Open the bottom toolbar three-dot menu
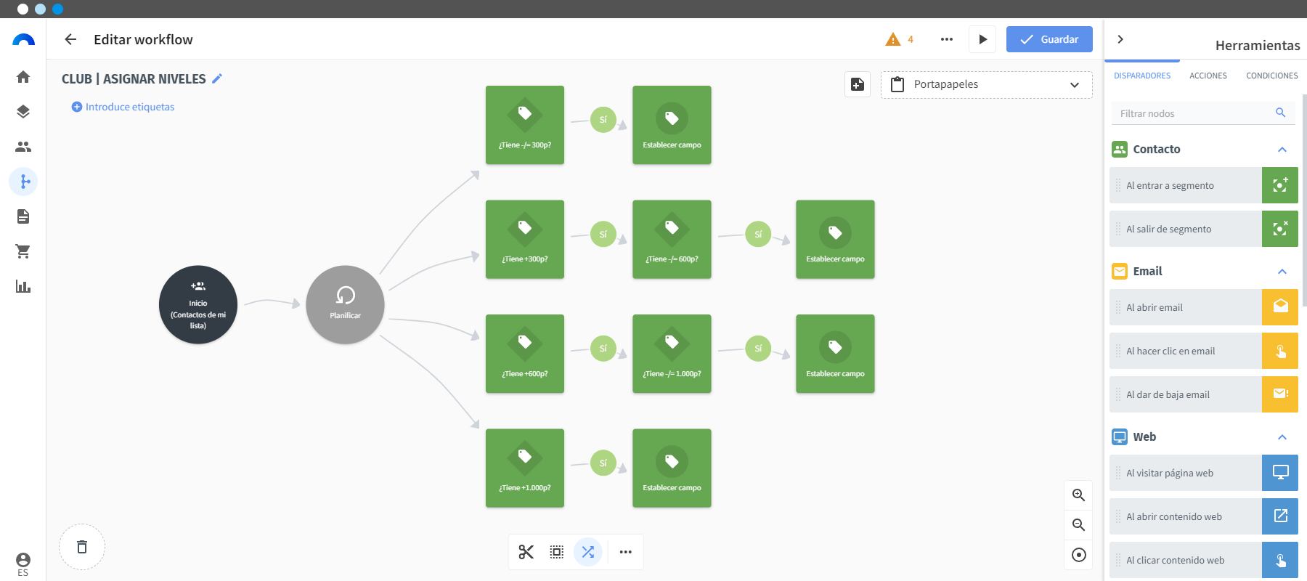 pyautogui.click(x=625, y=552)
